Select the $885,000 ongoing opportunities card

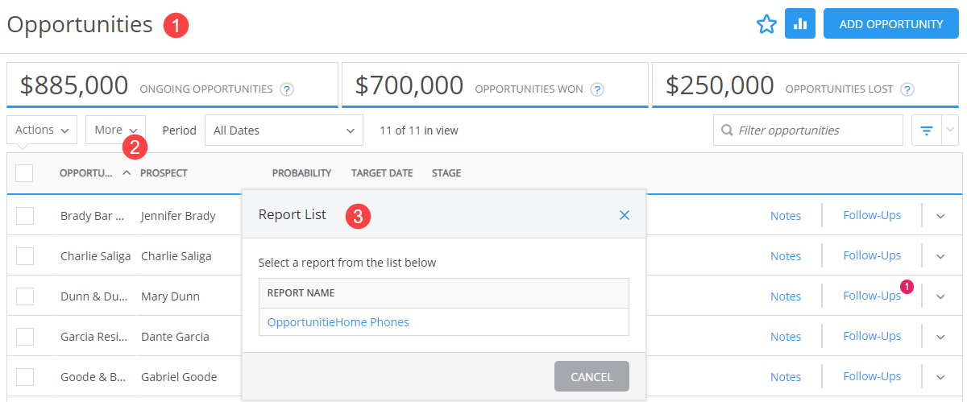[171, 85]
